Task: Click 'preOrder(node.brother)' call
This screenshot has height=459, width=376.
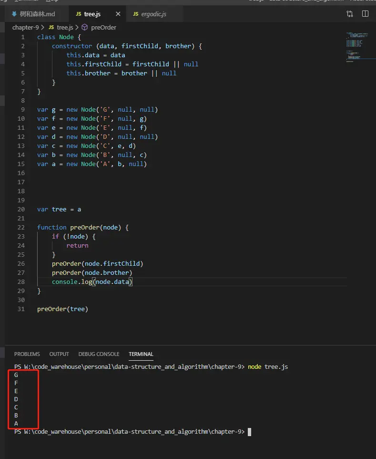Action: [92, 272]
